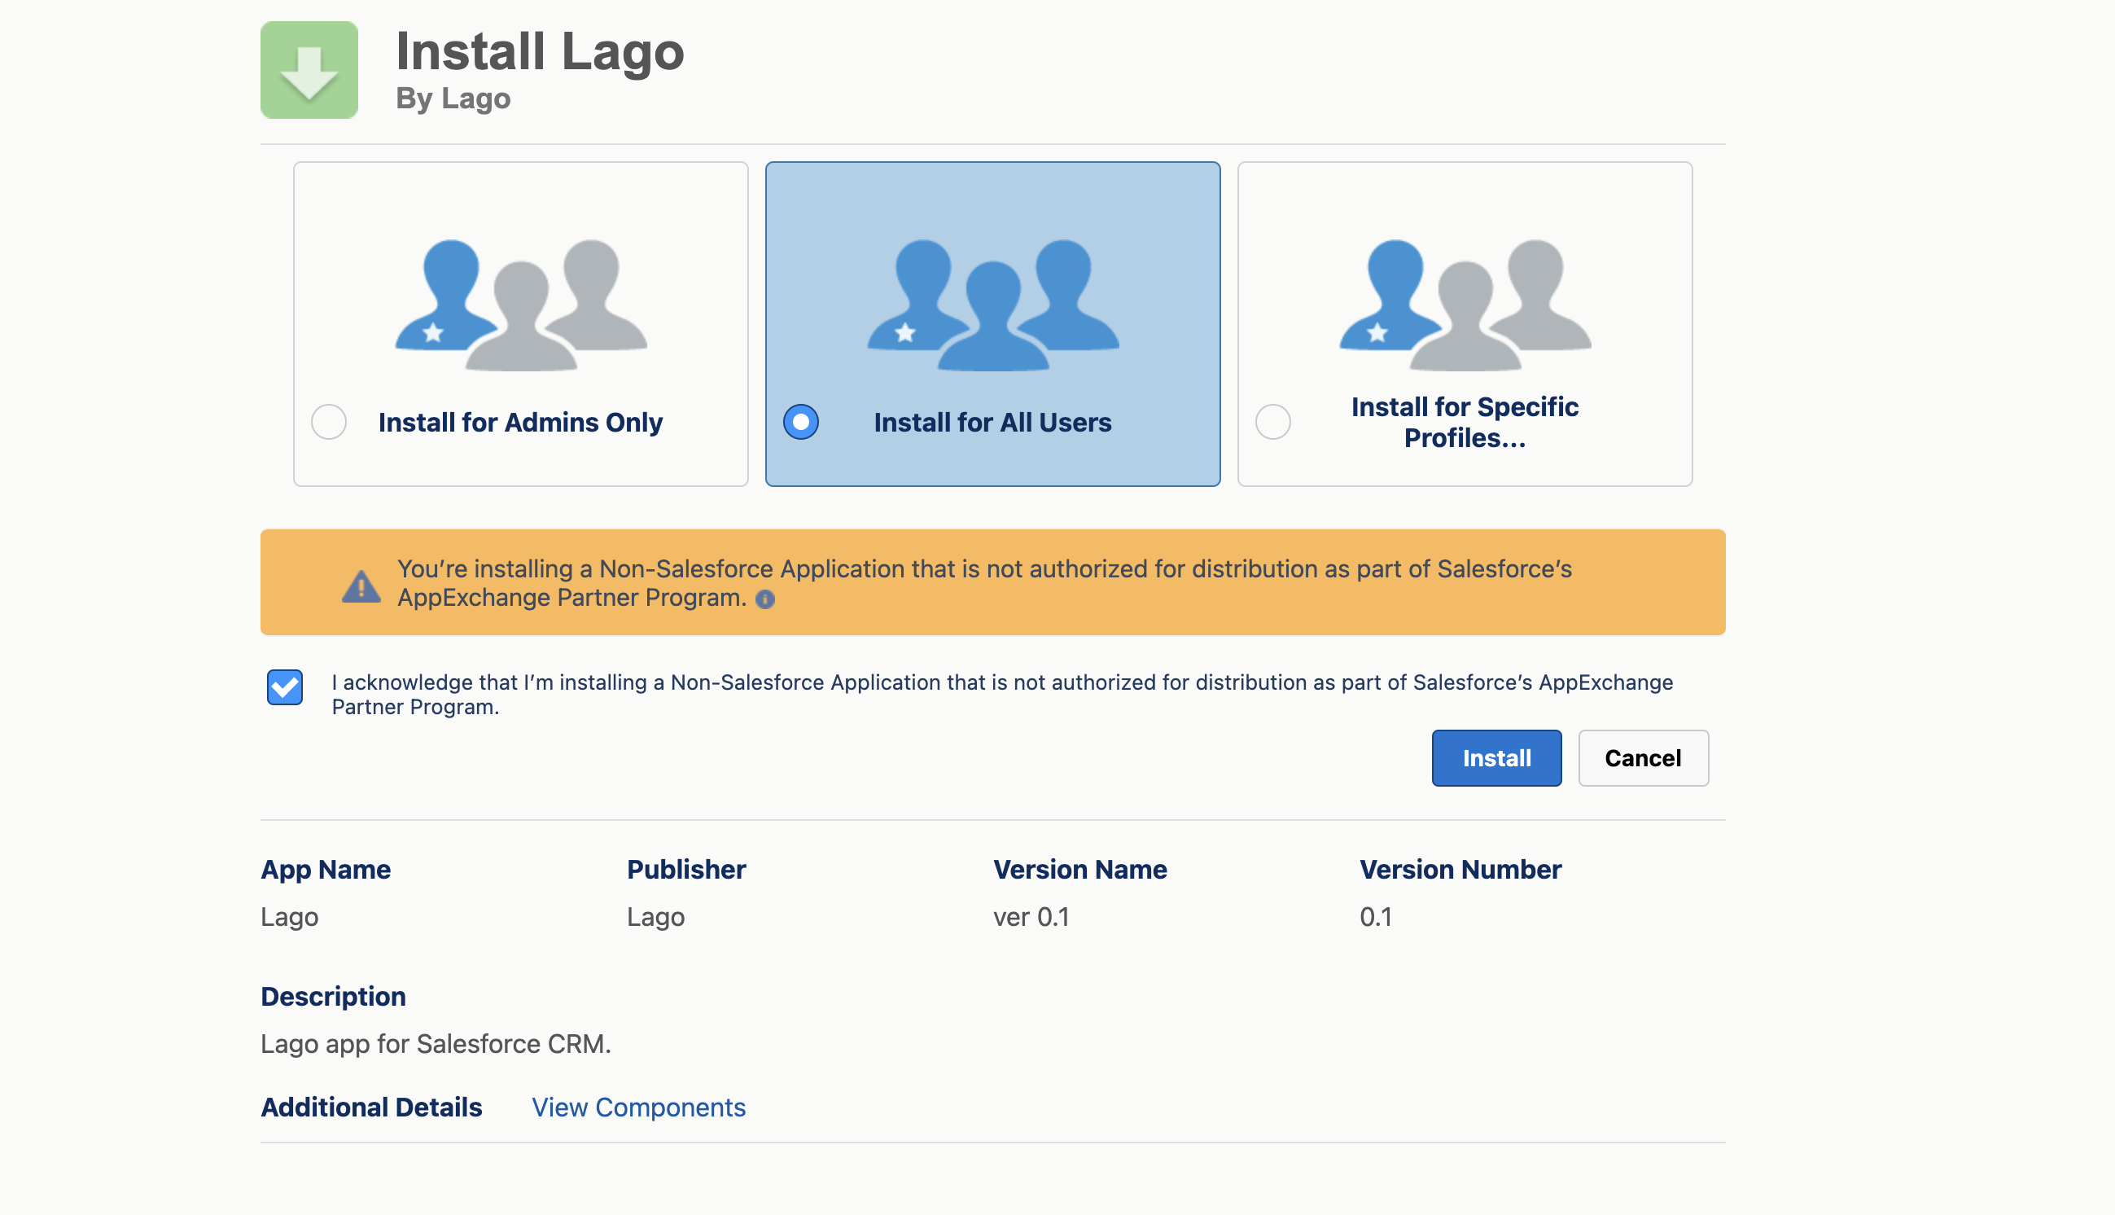Click the Install button
Viewport: 2115px width, 1215px height.
[1496, 757]
